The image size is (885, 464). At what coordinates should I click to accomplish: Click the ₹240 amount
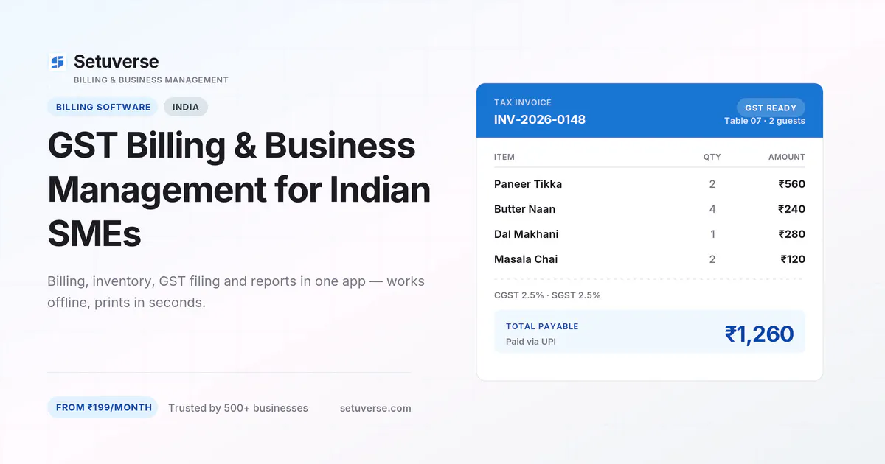792,209
